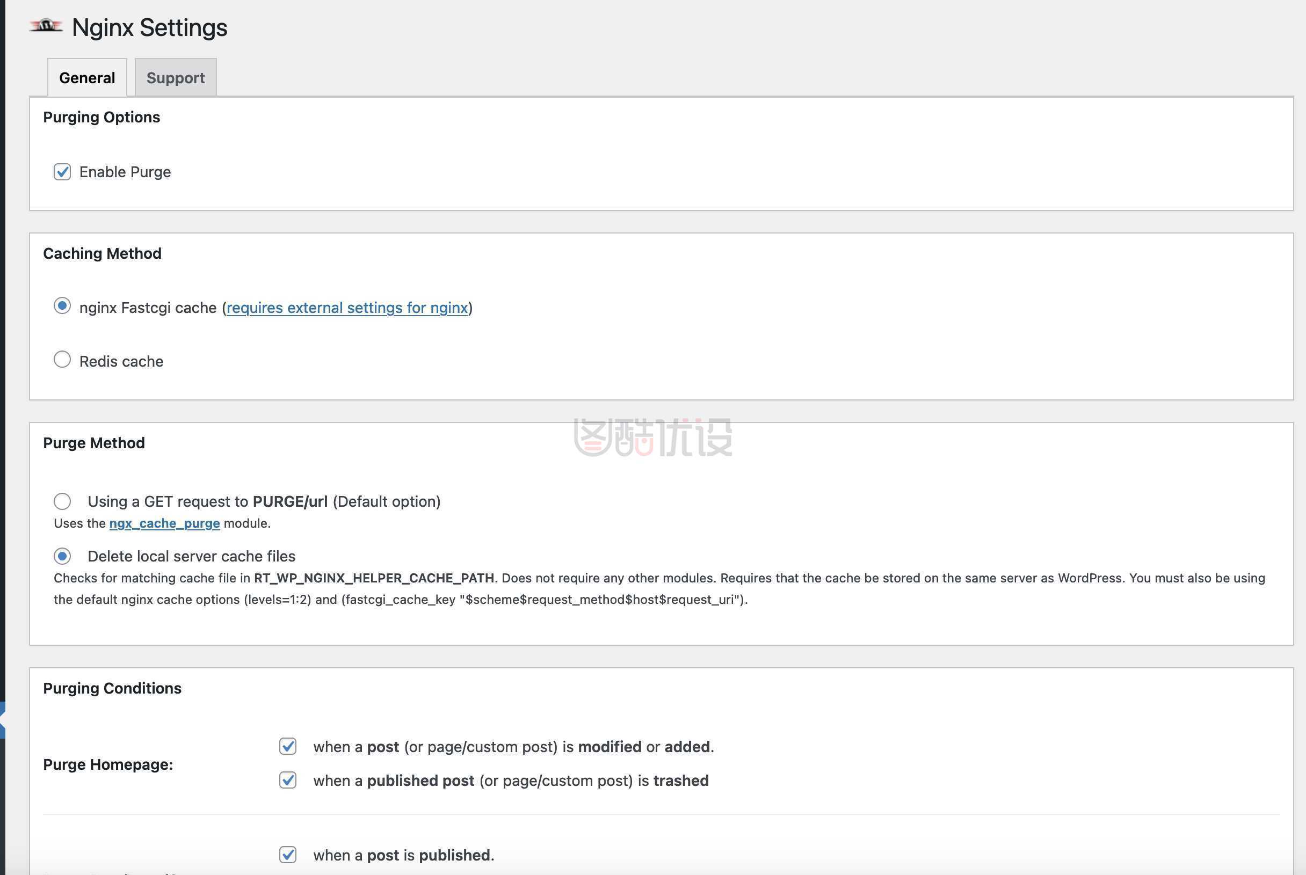Click the Purge Method heading
Image resolution: width=1306 pixels, height=875 pixels.
pyautogui.click(x=94, y=443)
